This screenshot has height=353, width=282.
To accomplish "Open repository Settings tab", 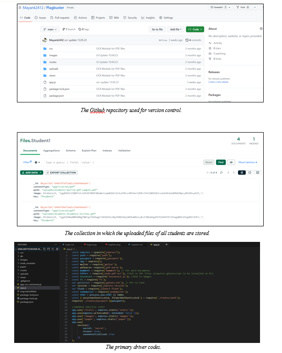I will pyautogui.click(x=166, y=17).
